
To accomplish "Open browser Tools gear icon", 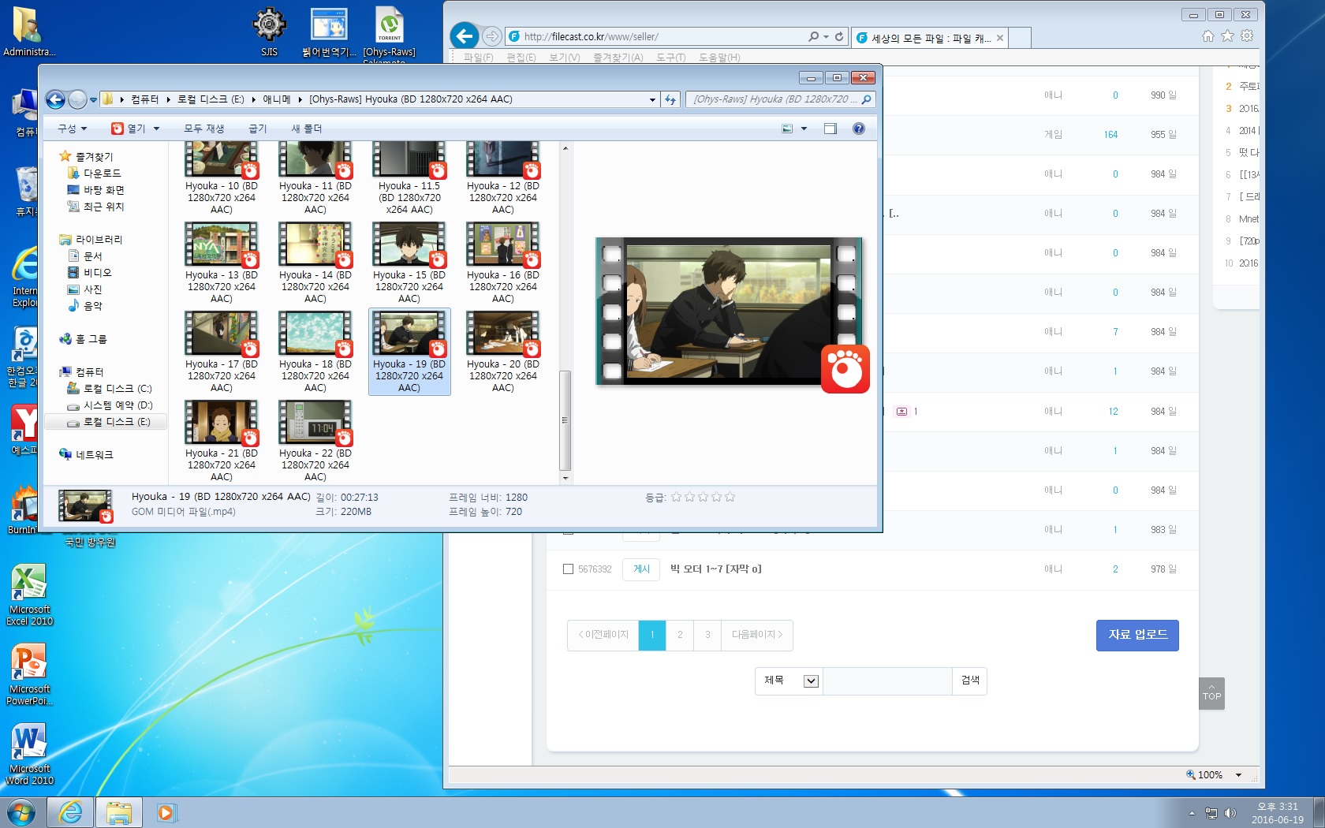I will click(1247, 35).
